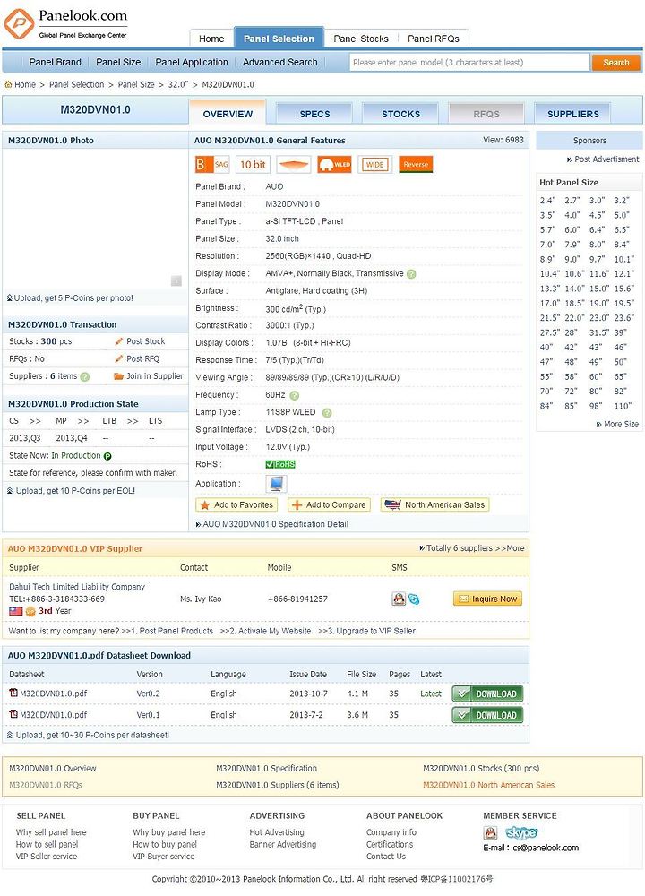Click the SAG panel badge icon

click(212, 165)
